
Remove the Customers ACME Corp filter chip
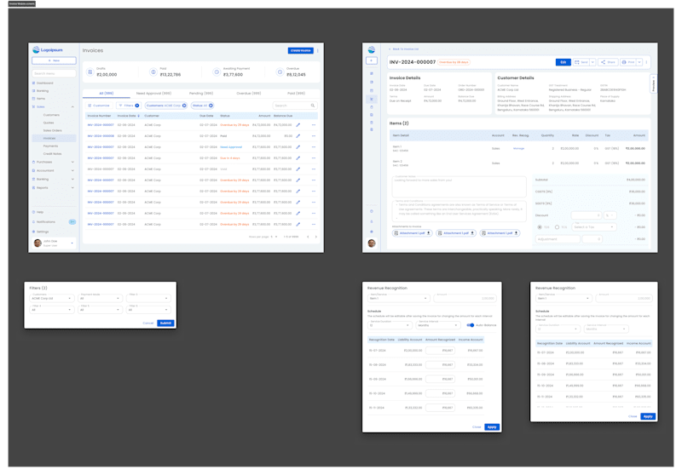tap(184, 106)
